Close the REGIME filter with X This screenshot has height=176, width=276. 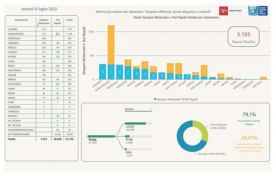[151, 109]
